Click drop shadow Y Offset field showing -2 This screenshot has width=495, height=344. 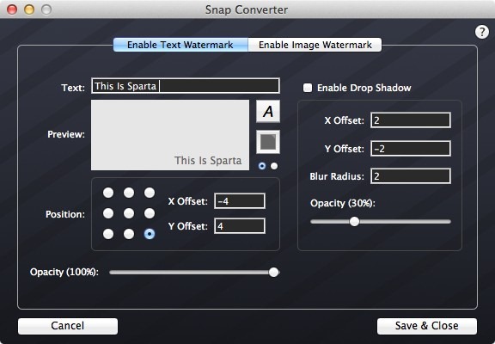(411, 148)
